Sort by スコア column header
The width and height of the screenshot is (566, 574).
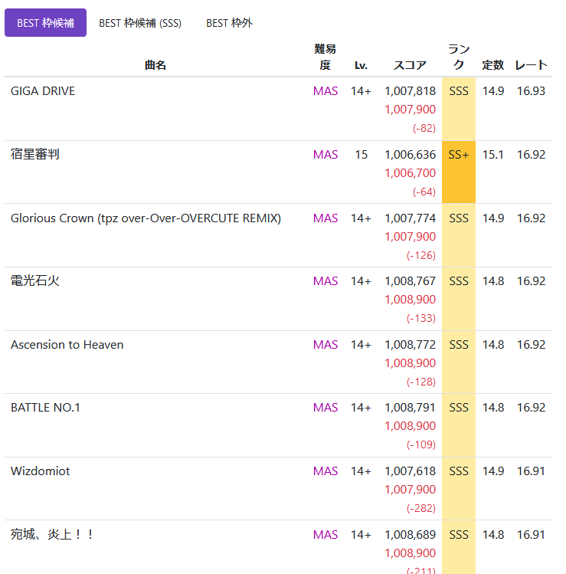click(410, 65)
